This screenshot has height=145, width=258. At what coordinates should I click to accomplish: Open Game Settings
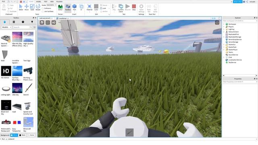141,8
